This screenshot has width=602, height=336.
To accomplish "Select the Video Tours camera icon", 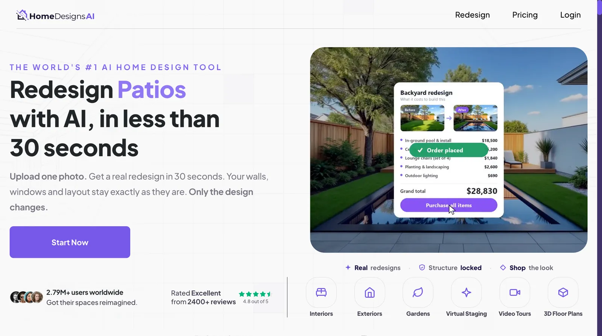I will click(x=515, y=292).
